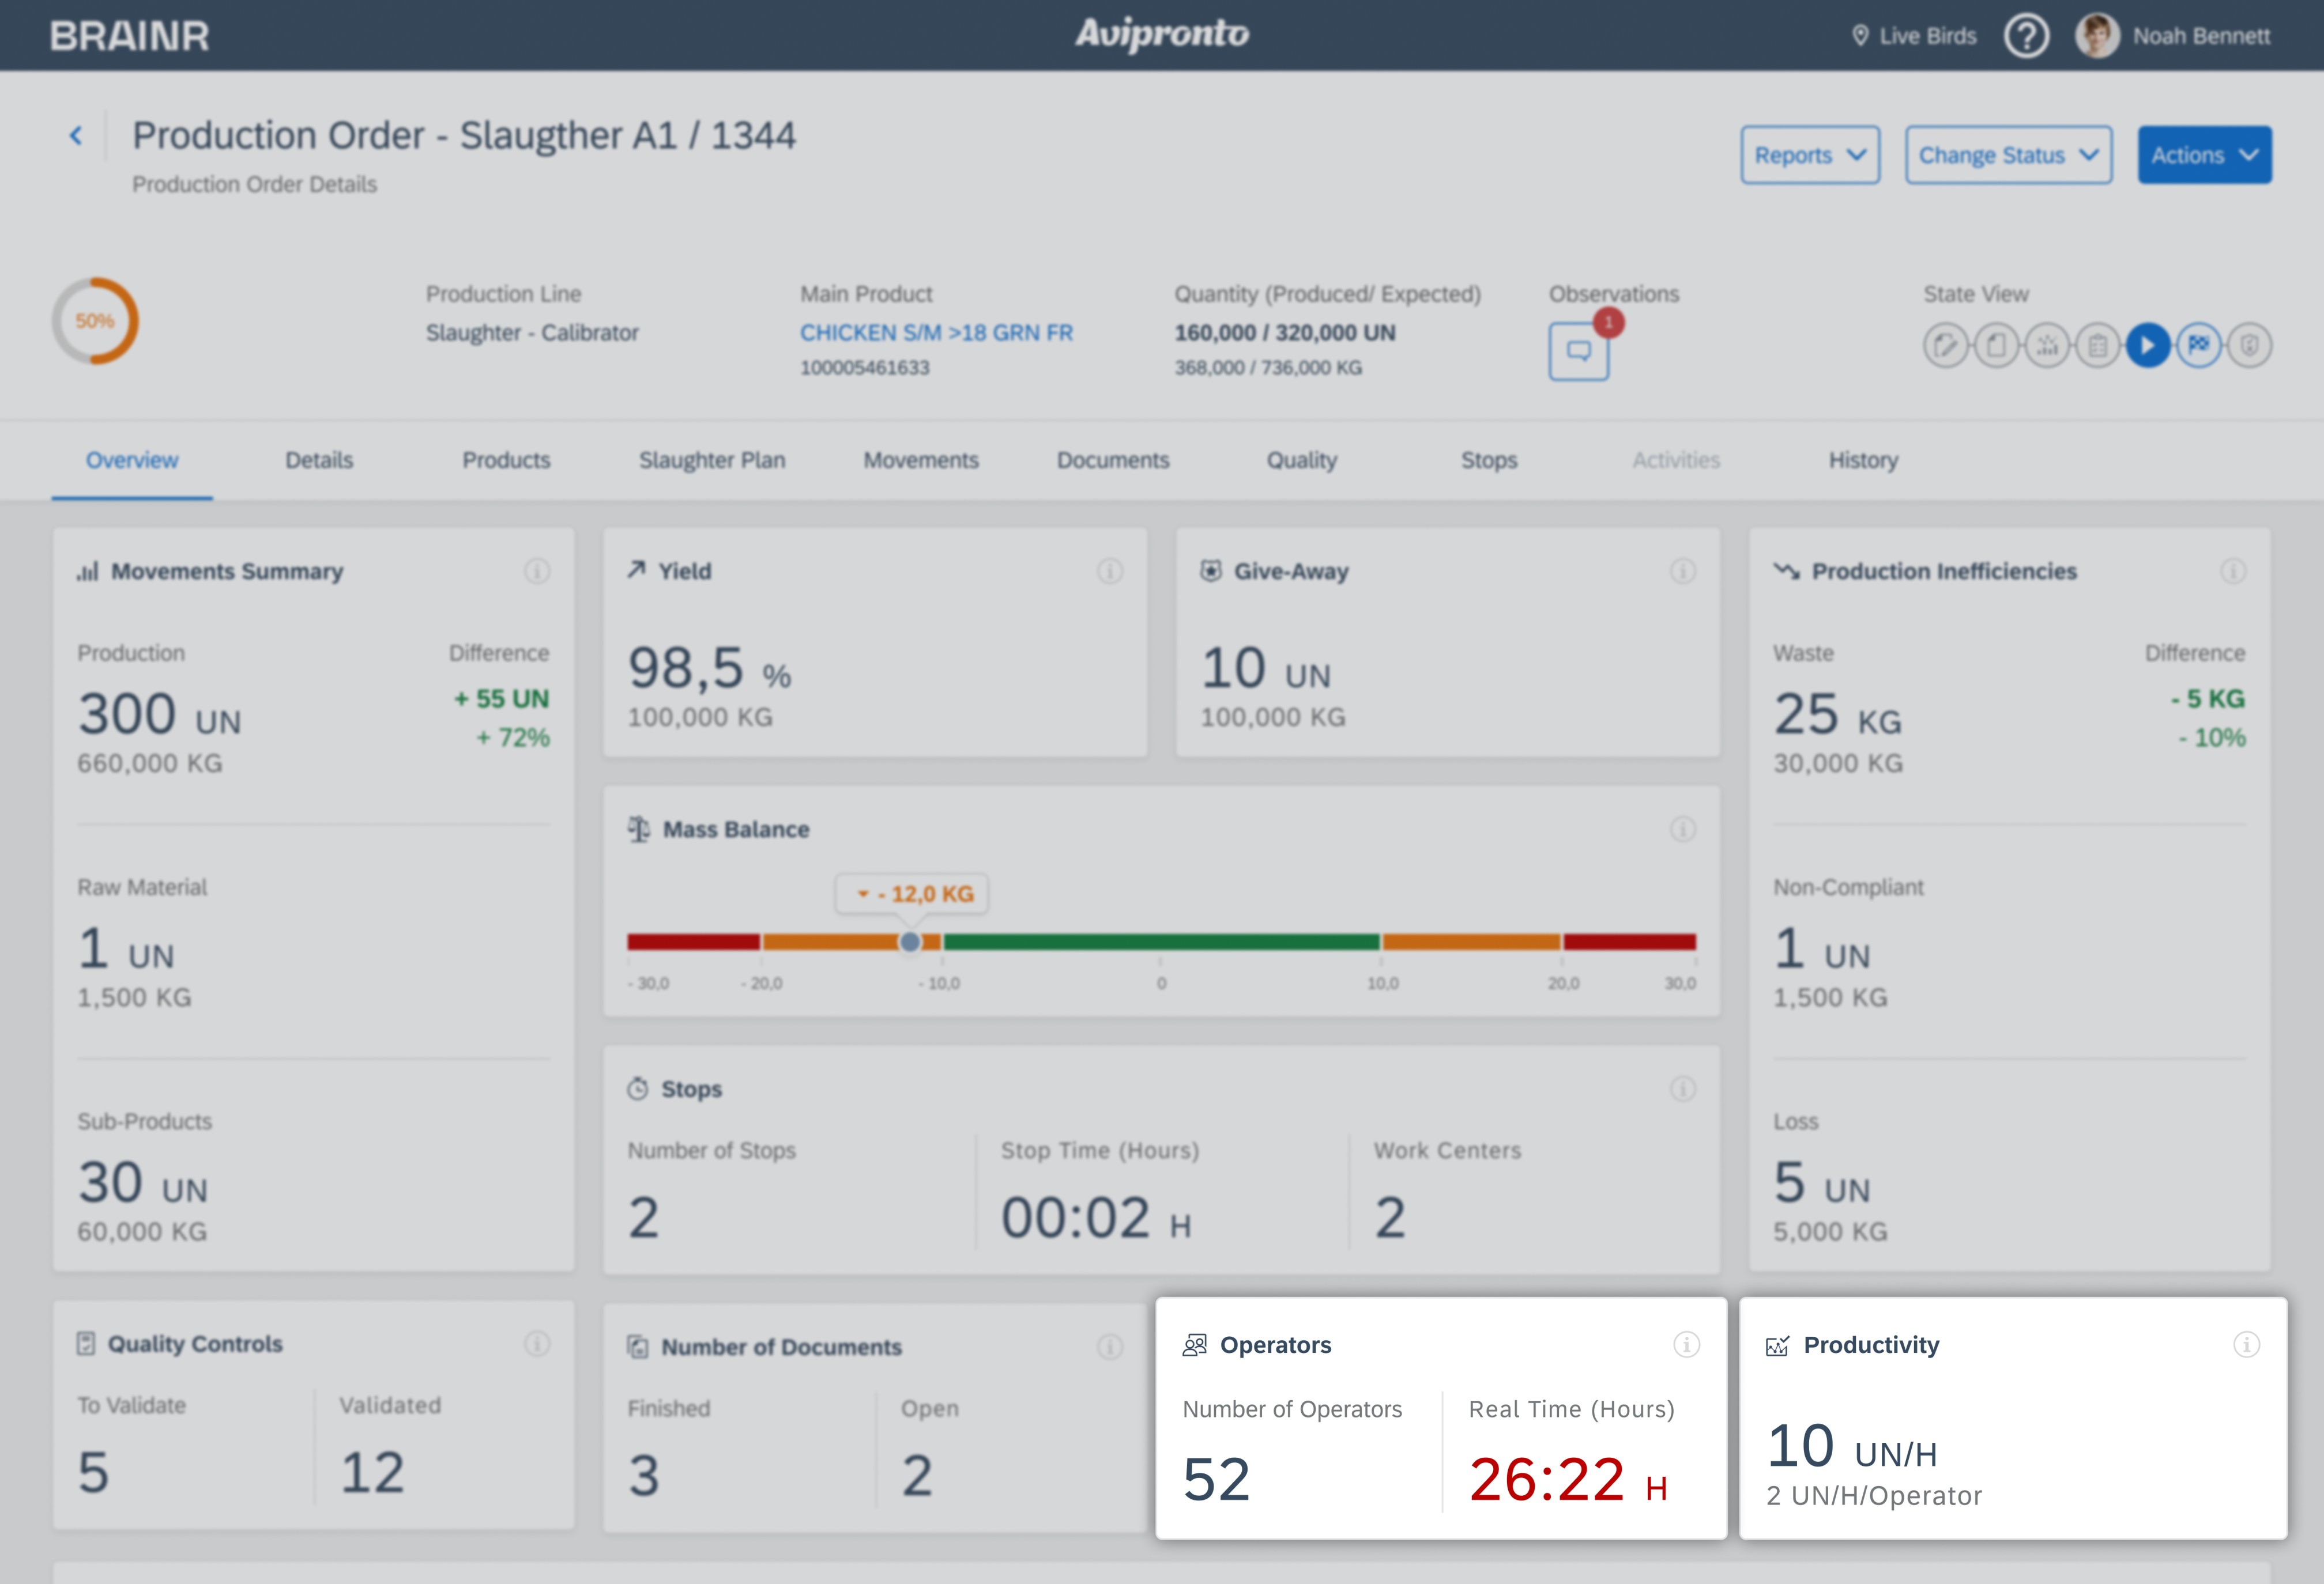Click the play state icon in State View
The image size is (2324, 1584).
point(2147,346)
